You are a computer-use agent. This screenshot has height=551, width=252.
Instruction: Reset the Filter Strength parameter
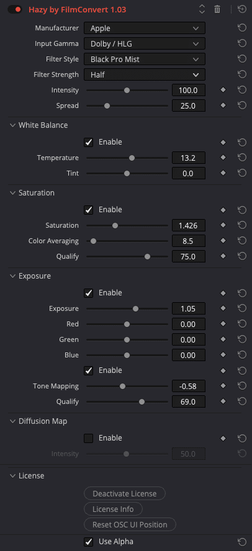tap(242, 74)
